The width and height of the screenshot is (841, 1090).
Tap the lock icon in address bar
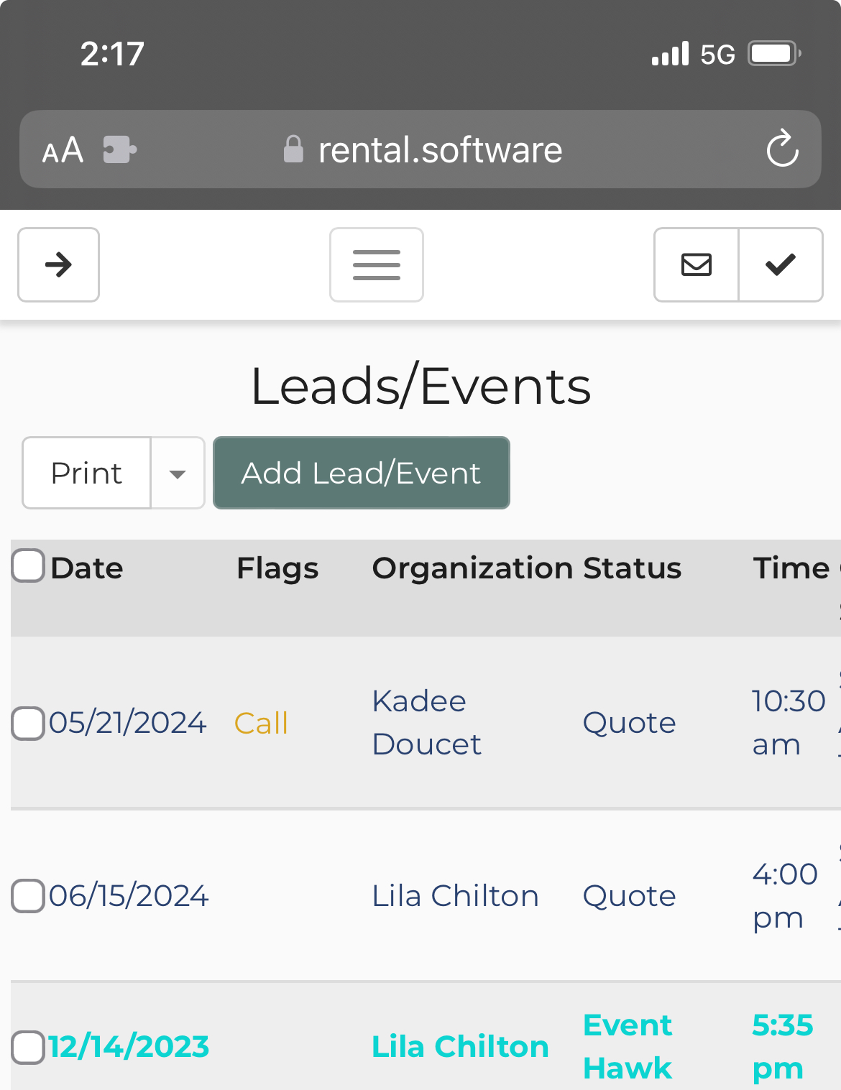(293, 149)
